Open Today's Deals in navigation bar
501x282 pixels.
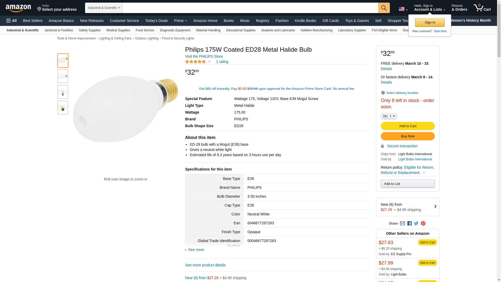click(156, 21)
